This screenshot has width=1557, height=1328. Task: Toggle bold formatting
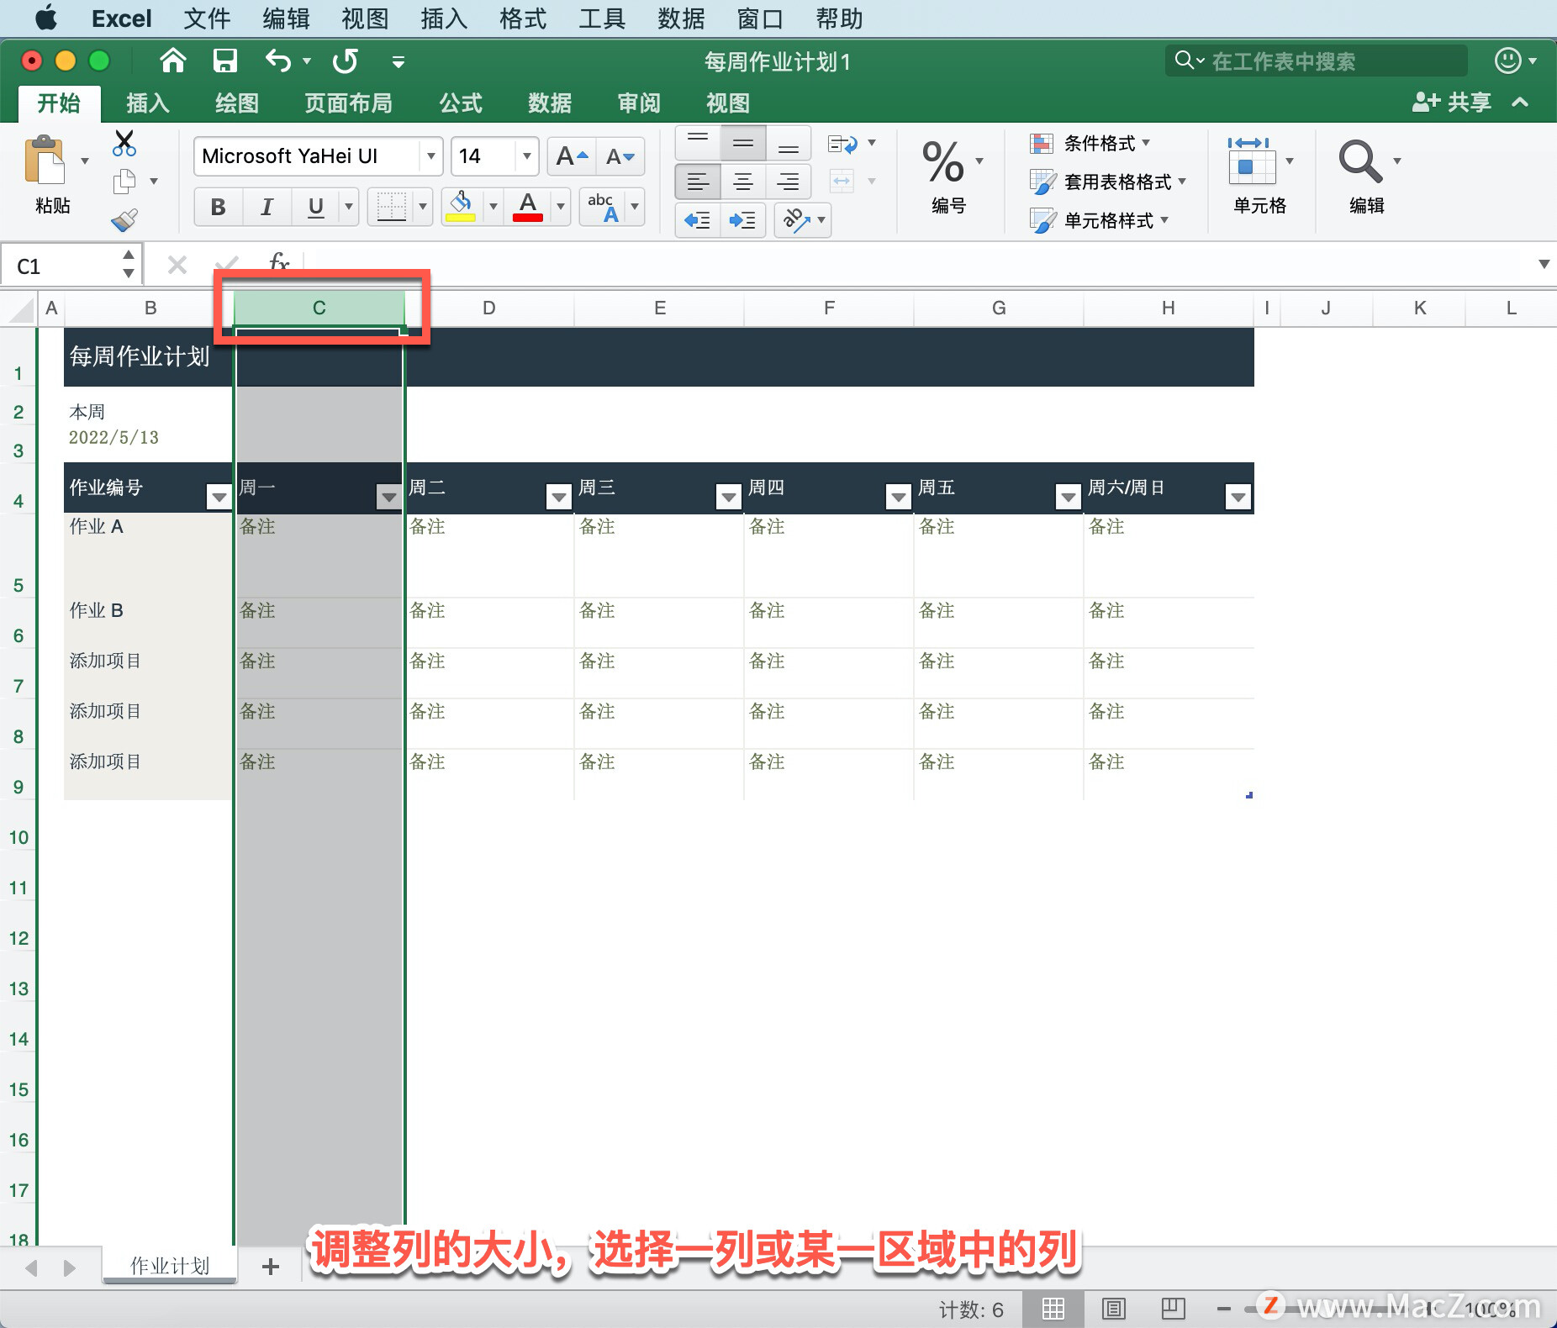coord(218,207)
